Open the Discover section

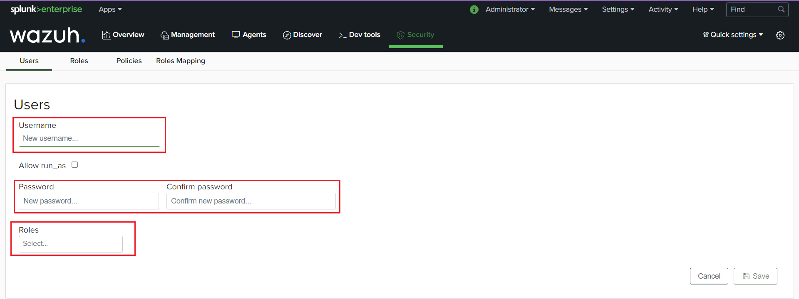click(x=303, y=35)
